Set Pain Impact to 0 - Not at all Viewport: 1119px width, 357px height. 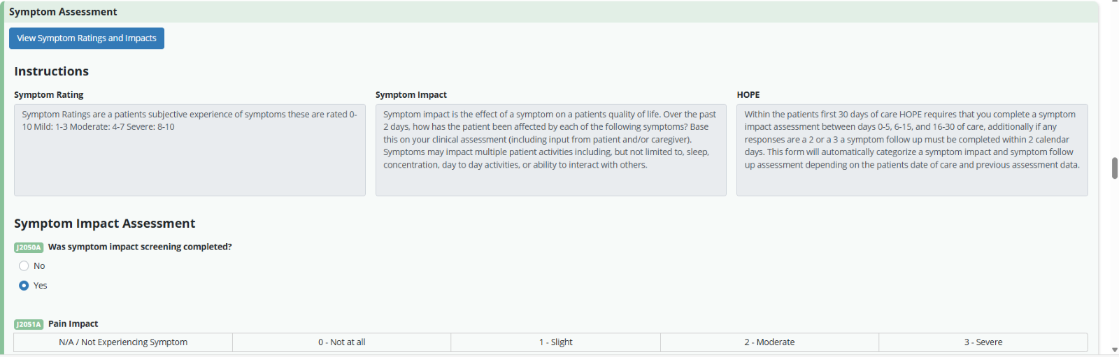point(341,342)
